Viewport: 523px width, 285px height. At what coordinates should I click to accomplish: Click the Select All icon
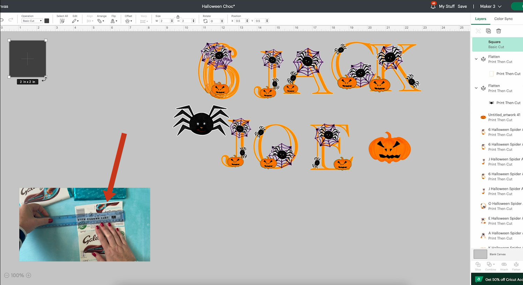click(x=62, y=21)
